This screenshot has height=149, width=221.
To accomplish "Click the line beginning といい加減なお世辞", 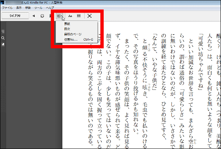I will click(191, 93).
